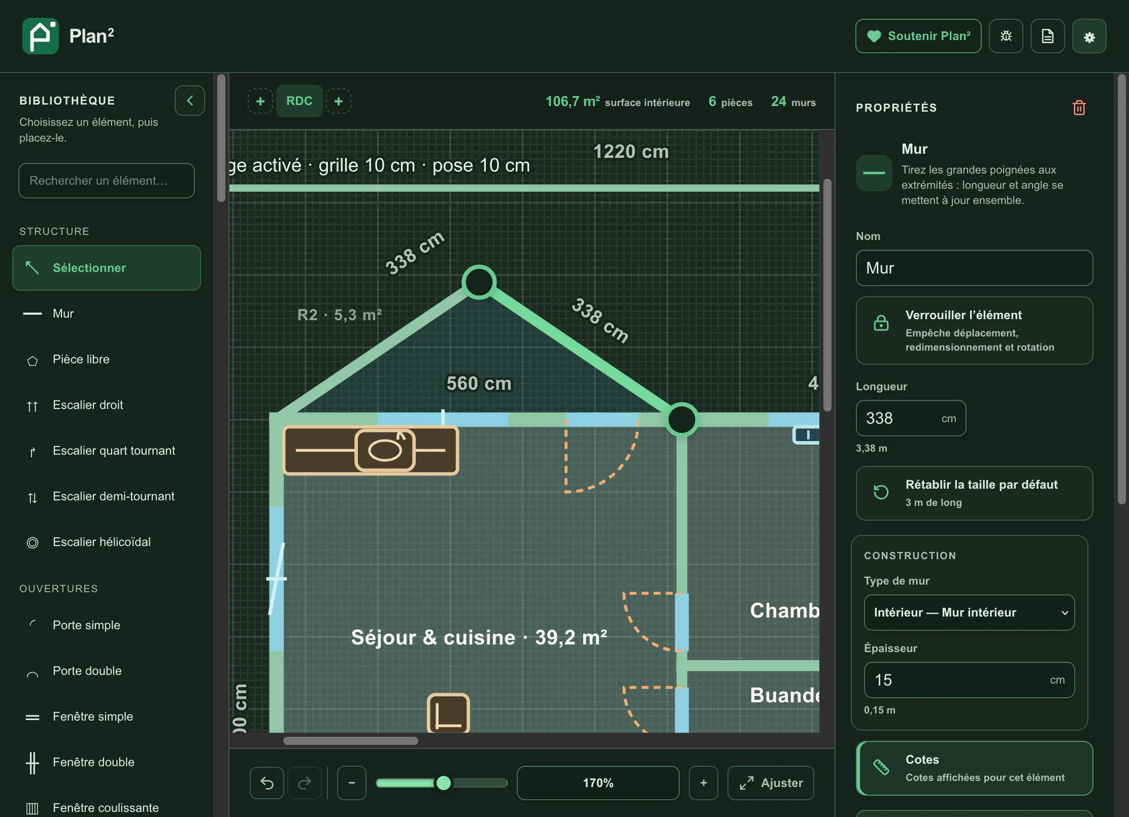This screenshot has height=817, width=1129.
Task: Select the Séjour & cuisine room label
Action: pos(479,637)
